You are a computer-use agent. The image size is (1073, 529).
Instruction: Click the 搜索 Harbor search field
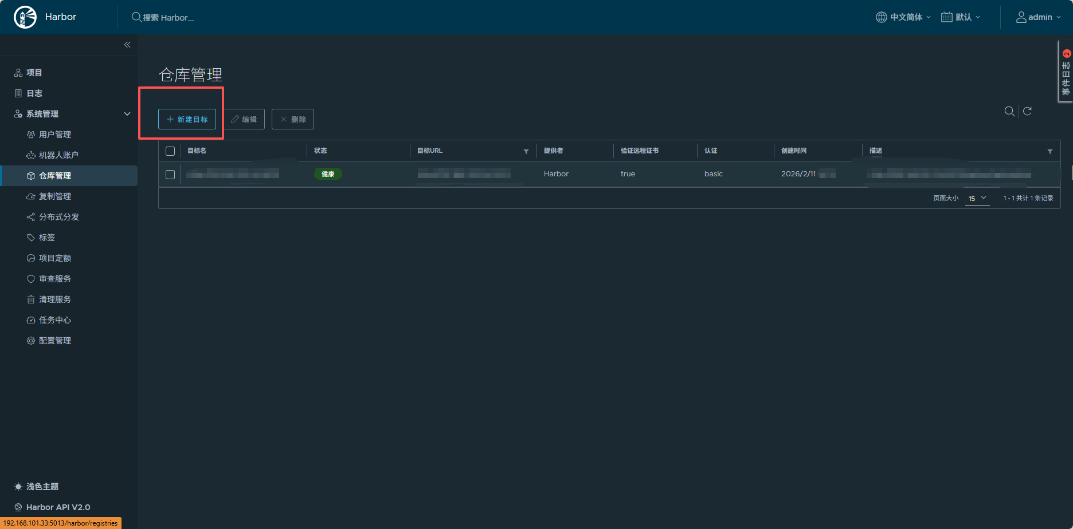[x=169, y=18]
